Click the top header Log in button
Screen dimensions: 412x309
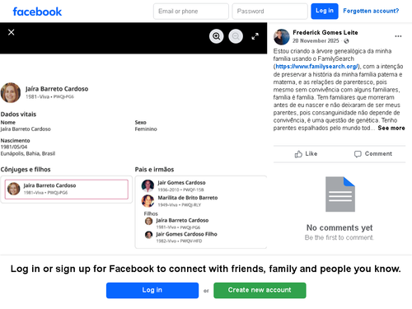click(325, 11)
